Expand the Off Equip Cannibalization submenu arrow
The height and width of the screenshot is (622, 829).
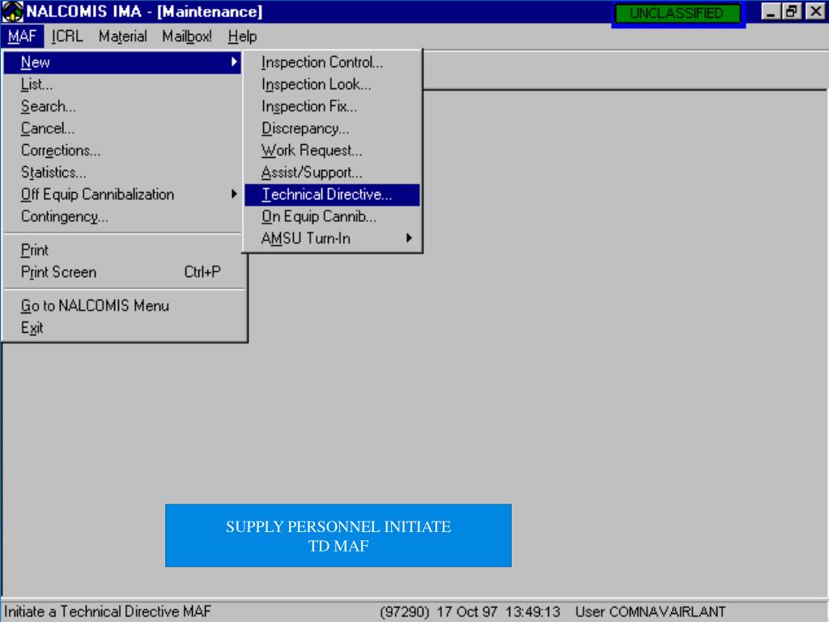pos(234,194)
